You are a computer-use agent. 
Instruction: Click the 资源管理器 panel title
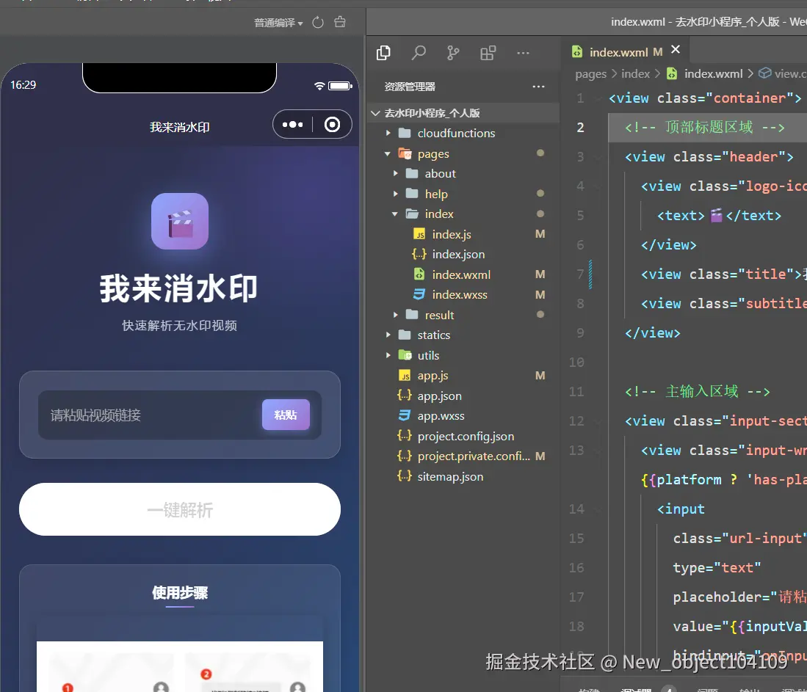point(410,87)
